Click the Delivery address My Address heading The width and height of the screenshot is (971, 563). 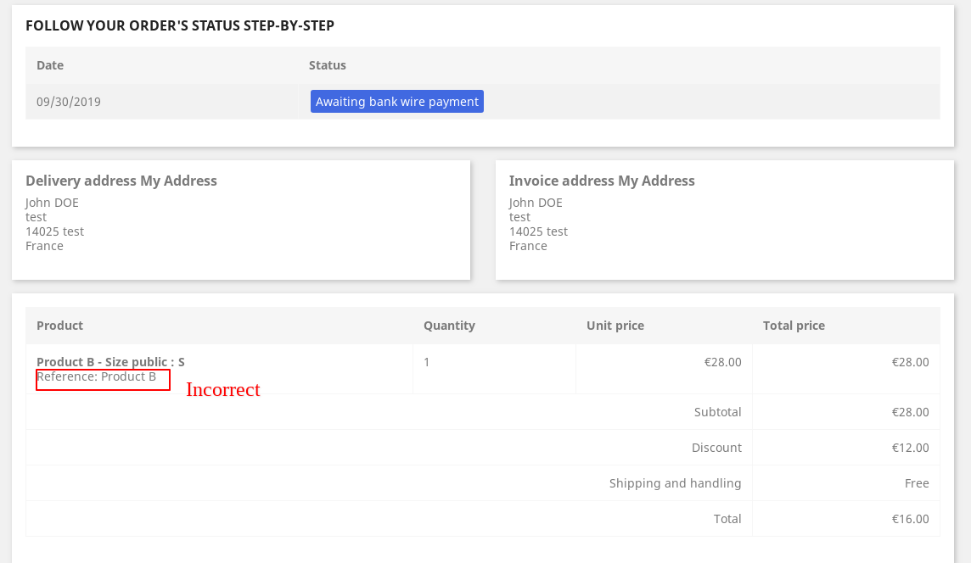[121, 181]
